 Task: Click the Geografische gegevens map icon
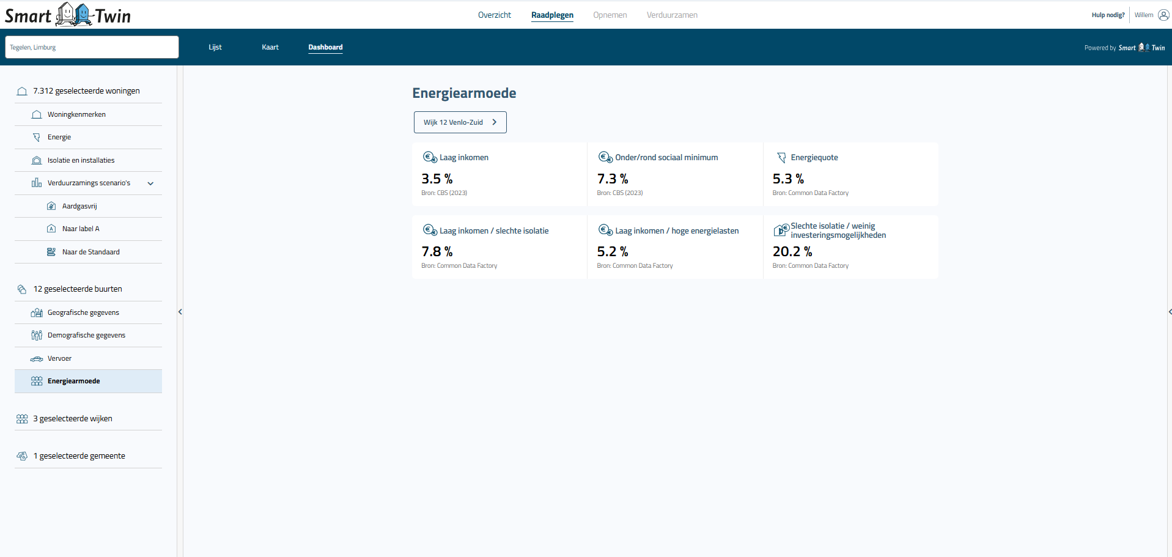tap(37, 312)
